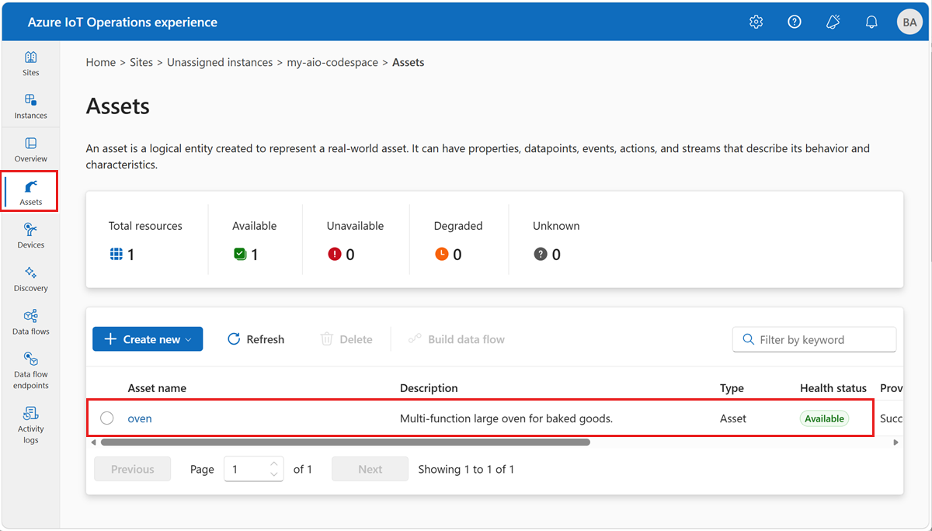Click the scrollbar left arrow

pos(94,442)
